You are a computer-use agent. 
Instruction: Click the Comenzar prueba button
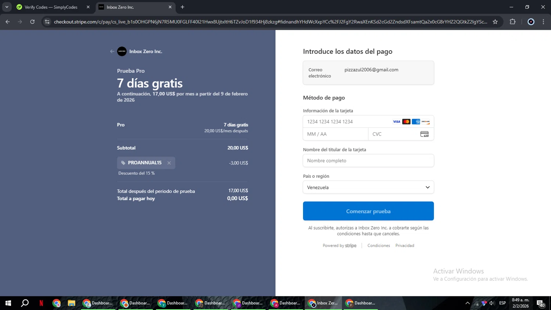tap(368, 211)
